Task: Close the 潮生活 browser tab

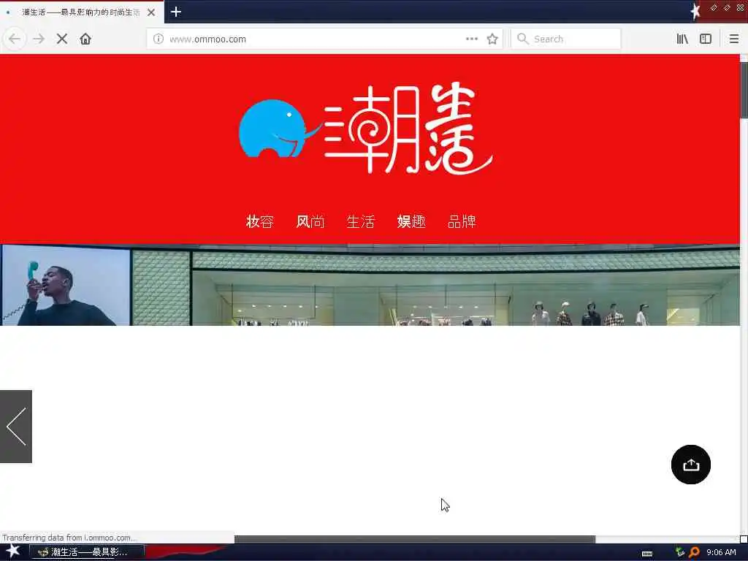Action: 151,12
